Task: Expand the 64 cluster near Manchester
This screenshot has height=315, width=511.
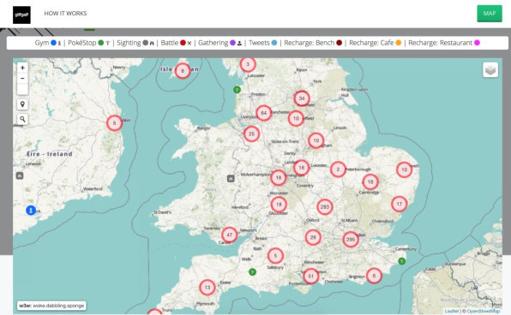Action: pos(264,113)
